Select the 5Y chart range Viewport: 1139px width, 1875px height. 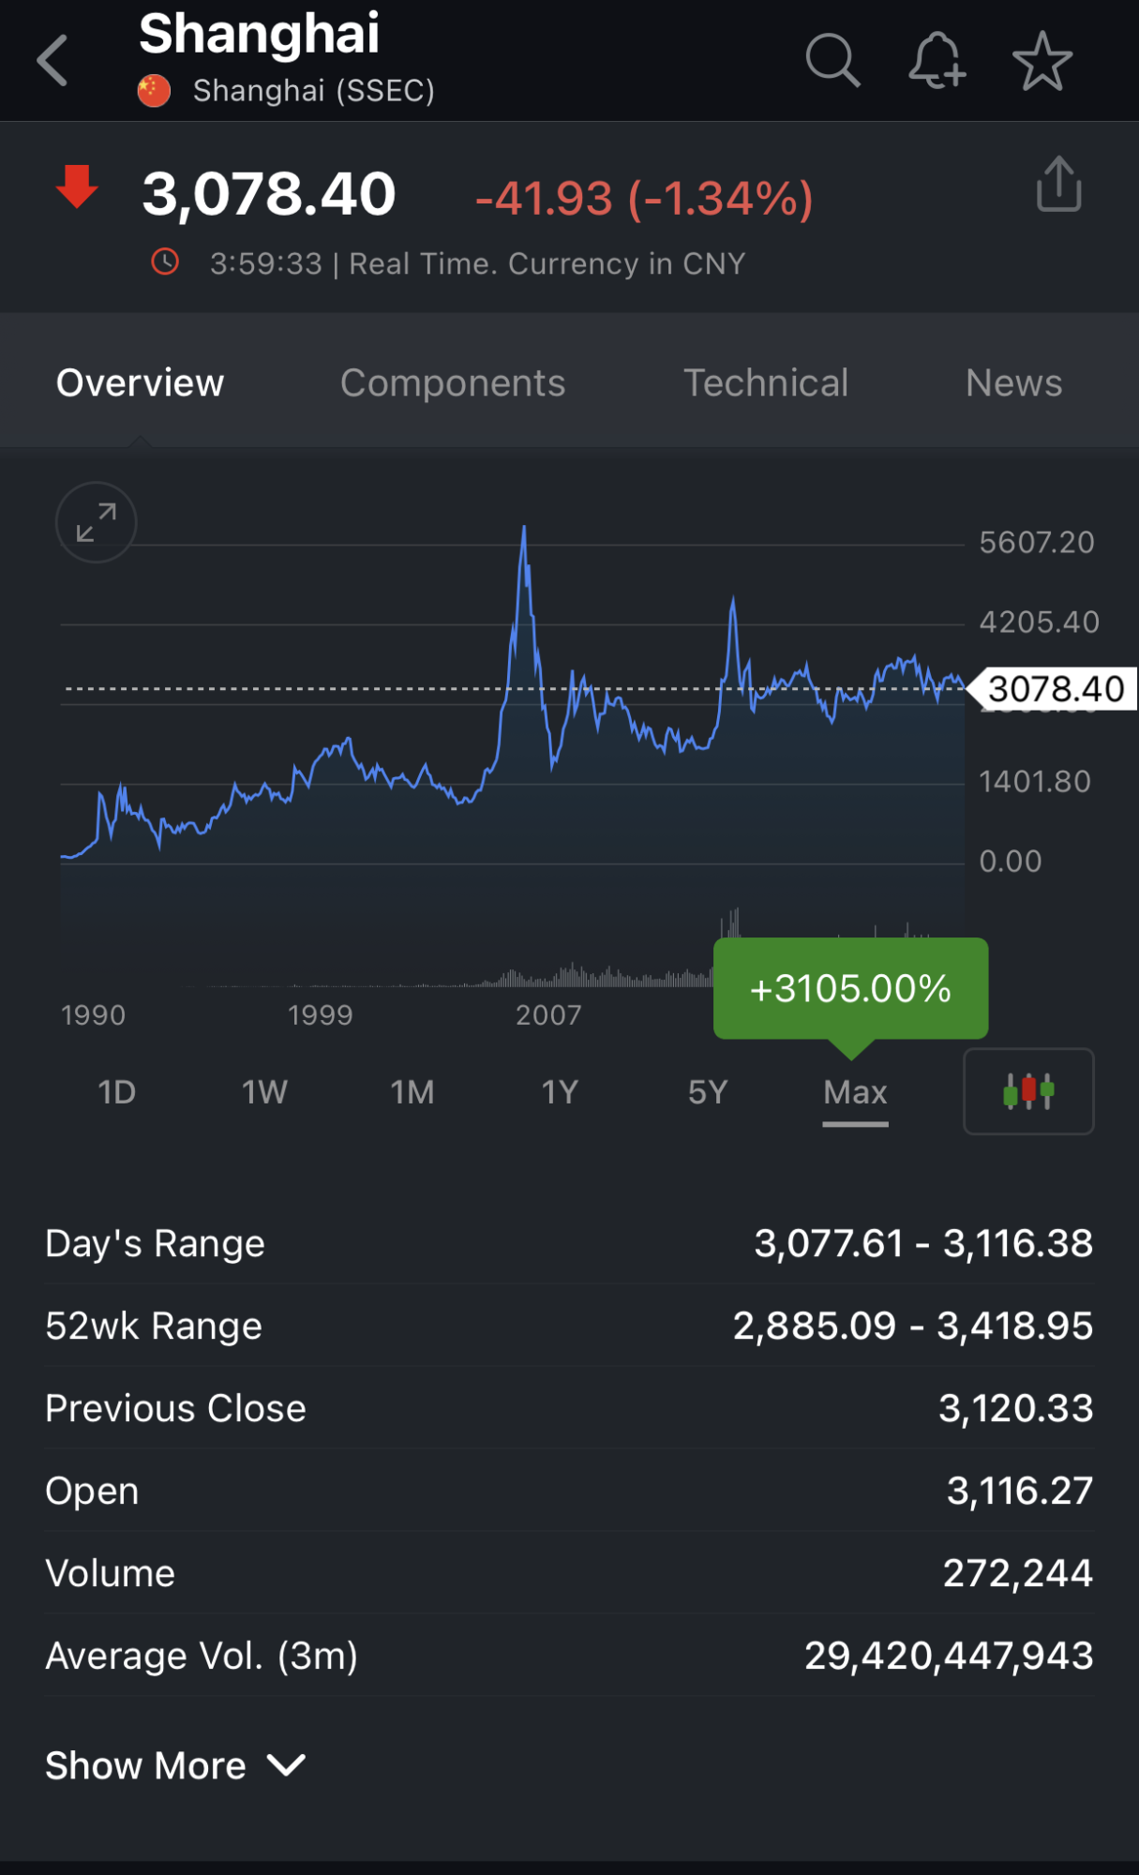click(708, 1092)
